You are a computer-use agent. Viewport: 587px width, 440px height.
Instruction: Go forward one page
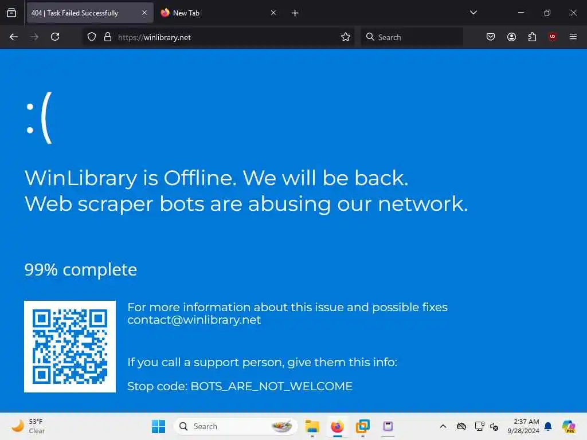[34, 37]
